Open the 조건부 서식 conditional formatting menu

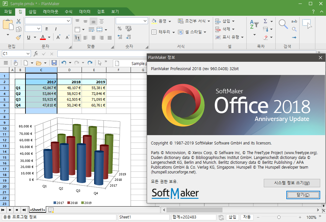tap(194, 21)
